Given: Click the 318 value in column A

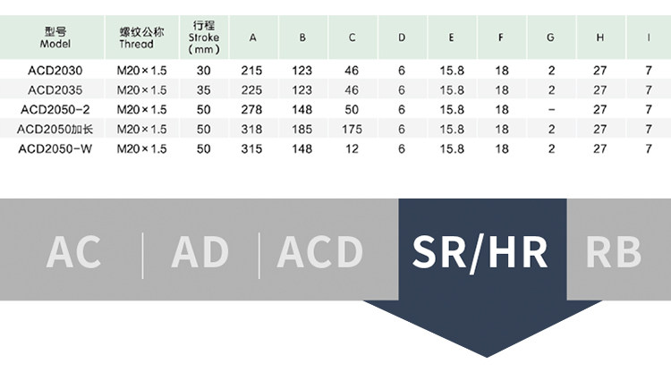Looking at the screenshot, I should [253, 129].
